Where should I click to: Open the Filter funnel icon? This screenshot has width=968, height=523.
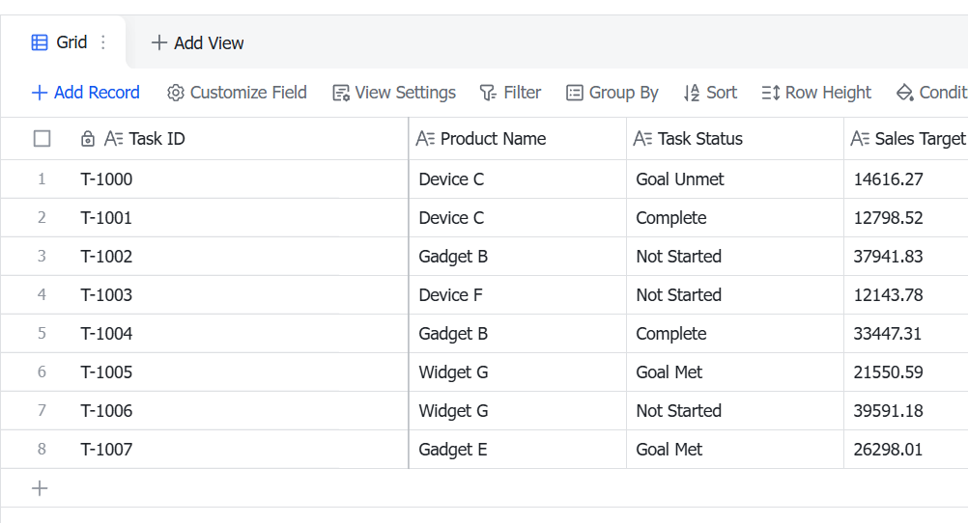click(x=488, y=93)
